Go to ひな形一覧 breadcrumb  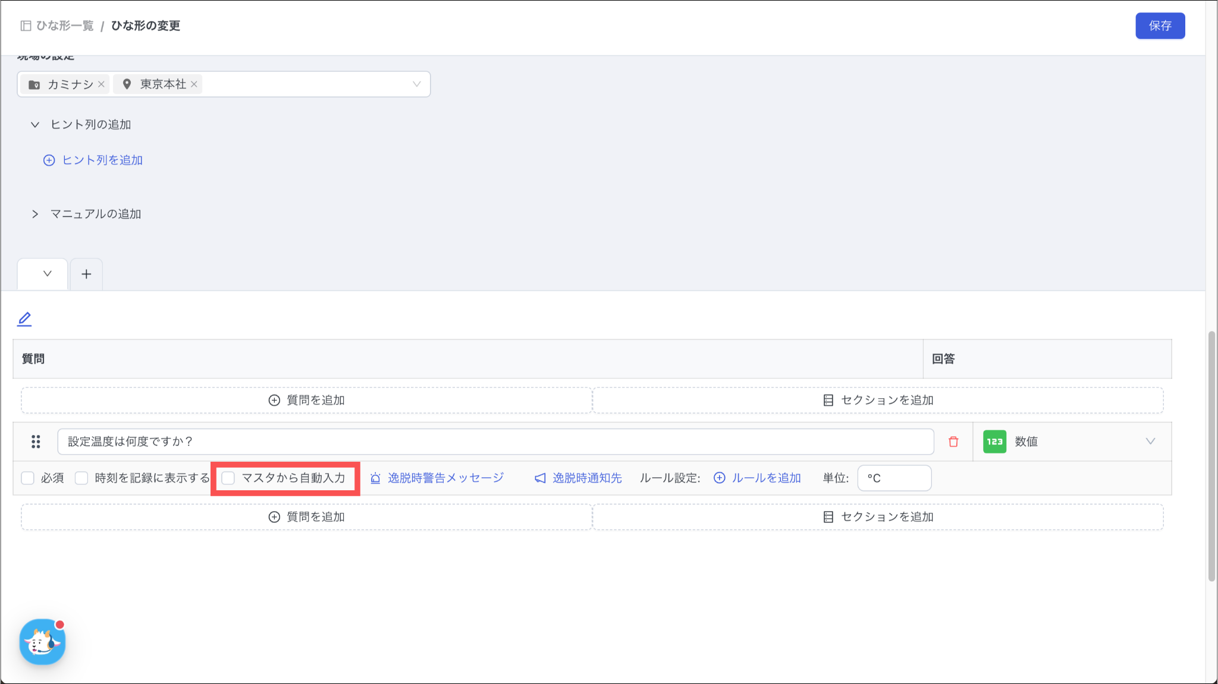tap(64, 26)
